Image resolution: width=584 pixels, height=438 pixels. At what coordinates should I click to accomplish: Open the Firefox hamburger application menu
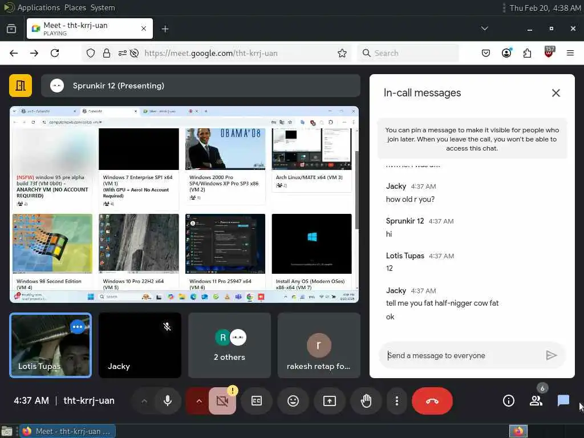570,53
